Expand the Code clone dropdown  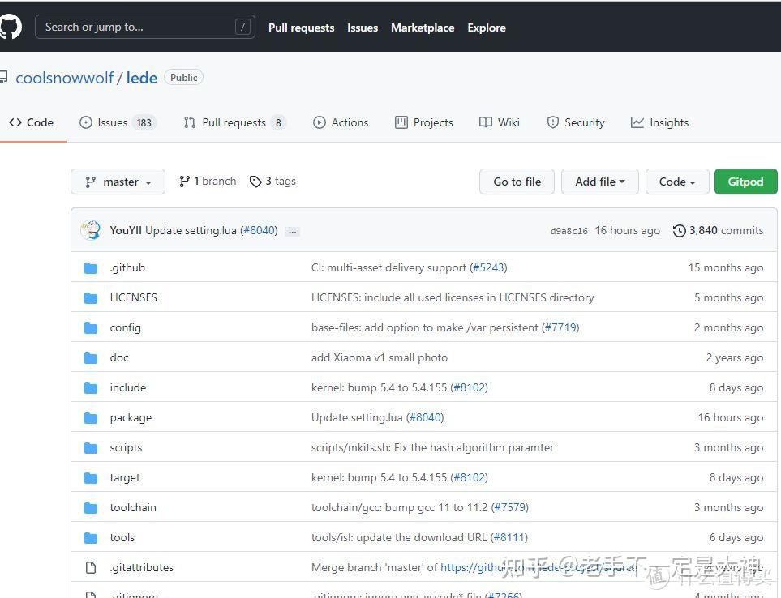pos(677,182)
